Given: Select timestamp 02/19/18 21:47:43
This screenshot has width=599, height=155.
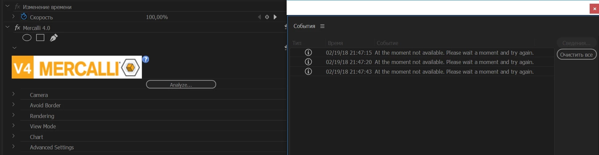Looking at the screenshot, I should pyautogui.click(x=349, y=72).
